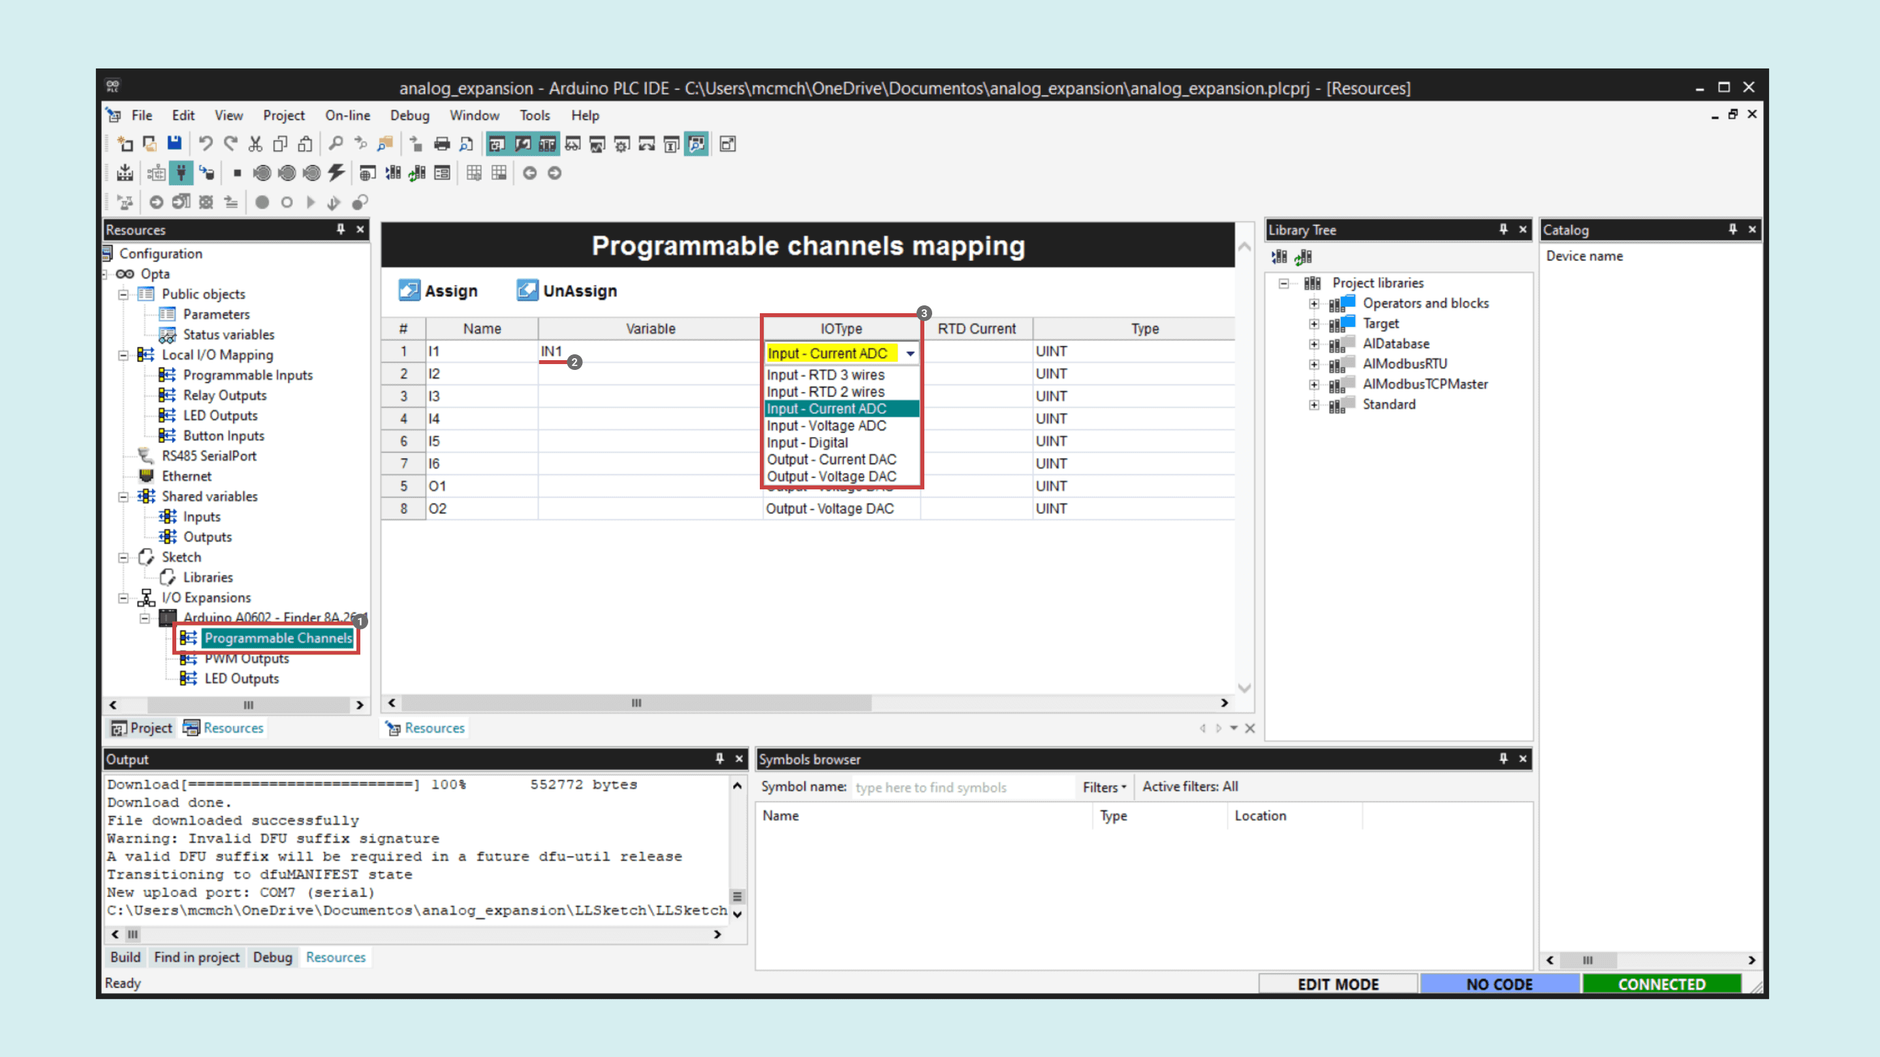Click the lightning bolt icon in toolbar
The width and height of the screenshot is (1880, 1057).
point(336,173)
